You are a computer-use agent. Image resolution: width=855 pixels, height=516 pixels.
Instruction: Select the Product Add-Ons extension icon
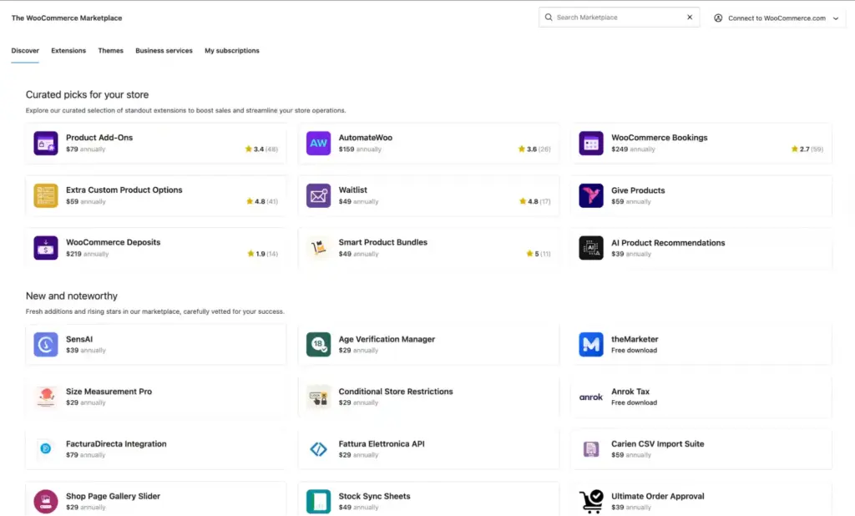[x=45, y=143]
